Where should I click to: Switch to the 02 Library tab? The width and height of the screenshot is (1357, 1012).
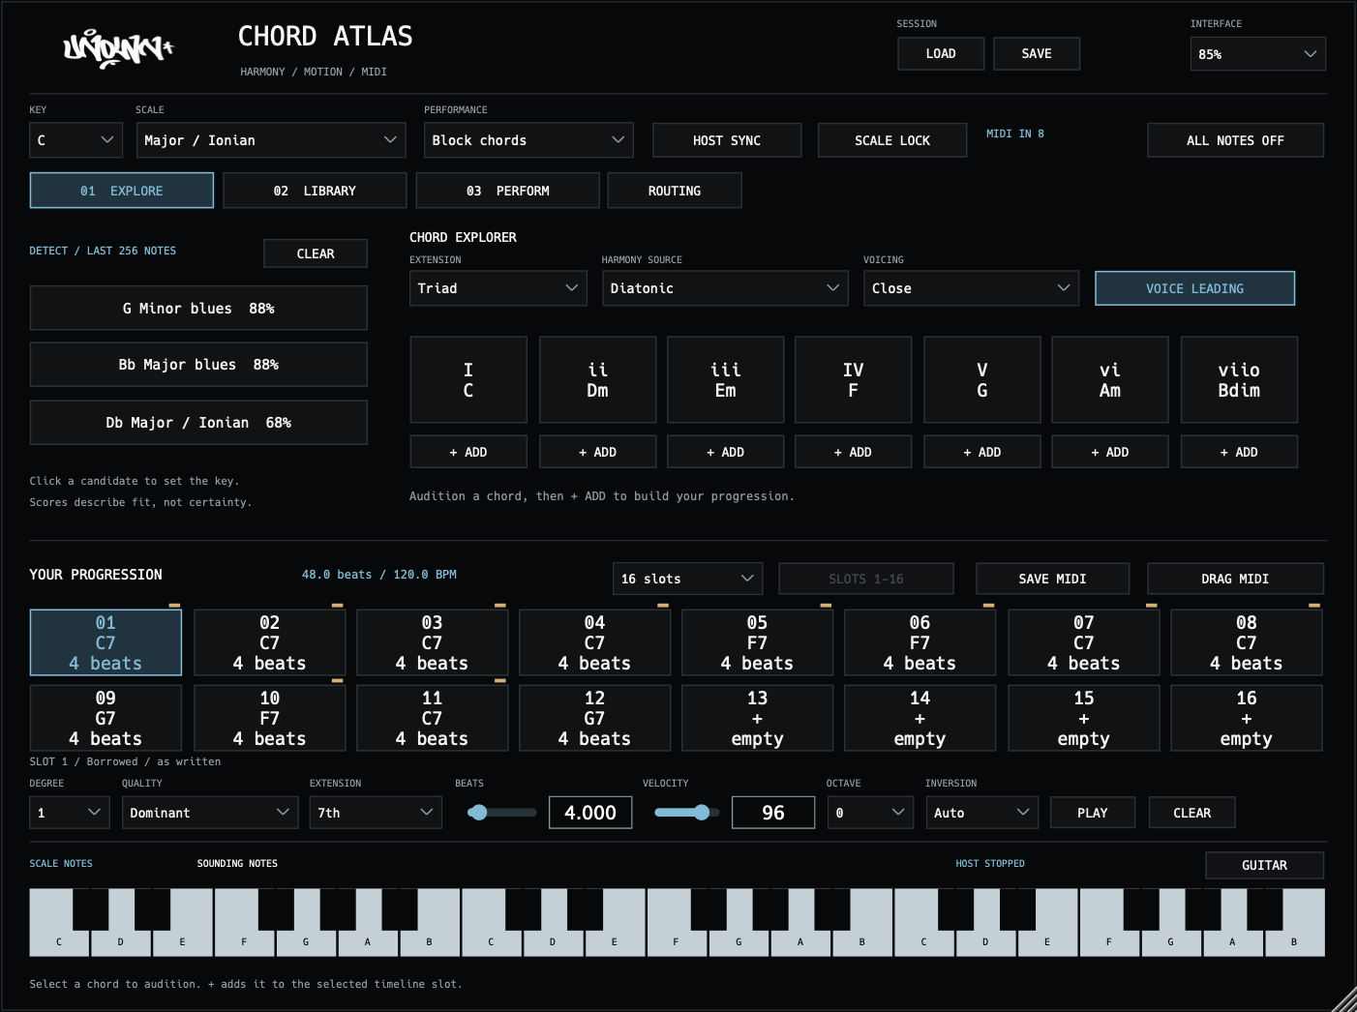(315, 191)
